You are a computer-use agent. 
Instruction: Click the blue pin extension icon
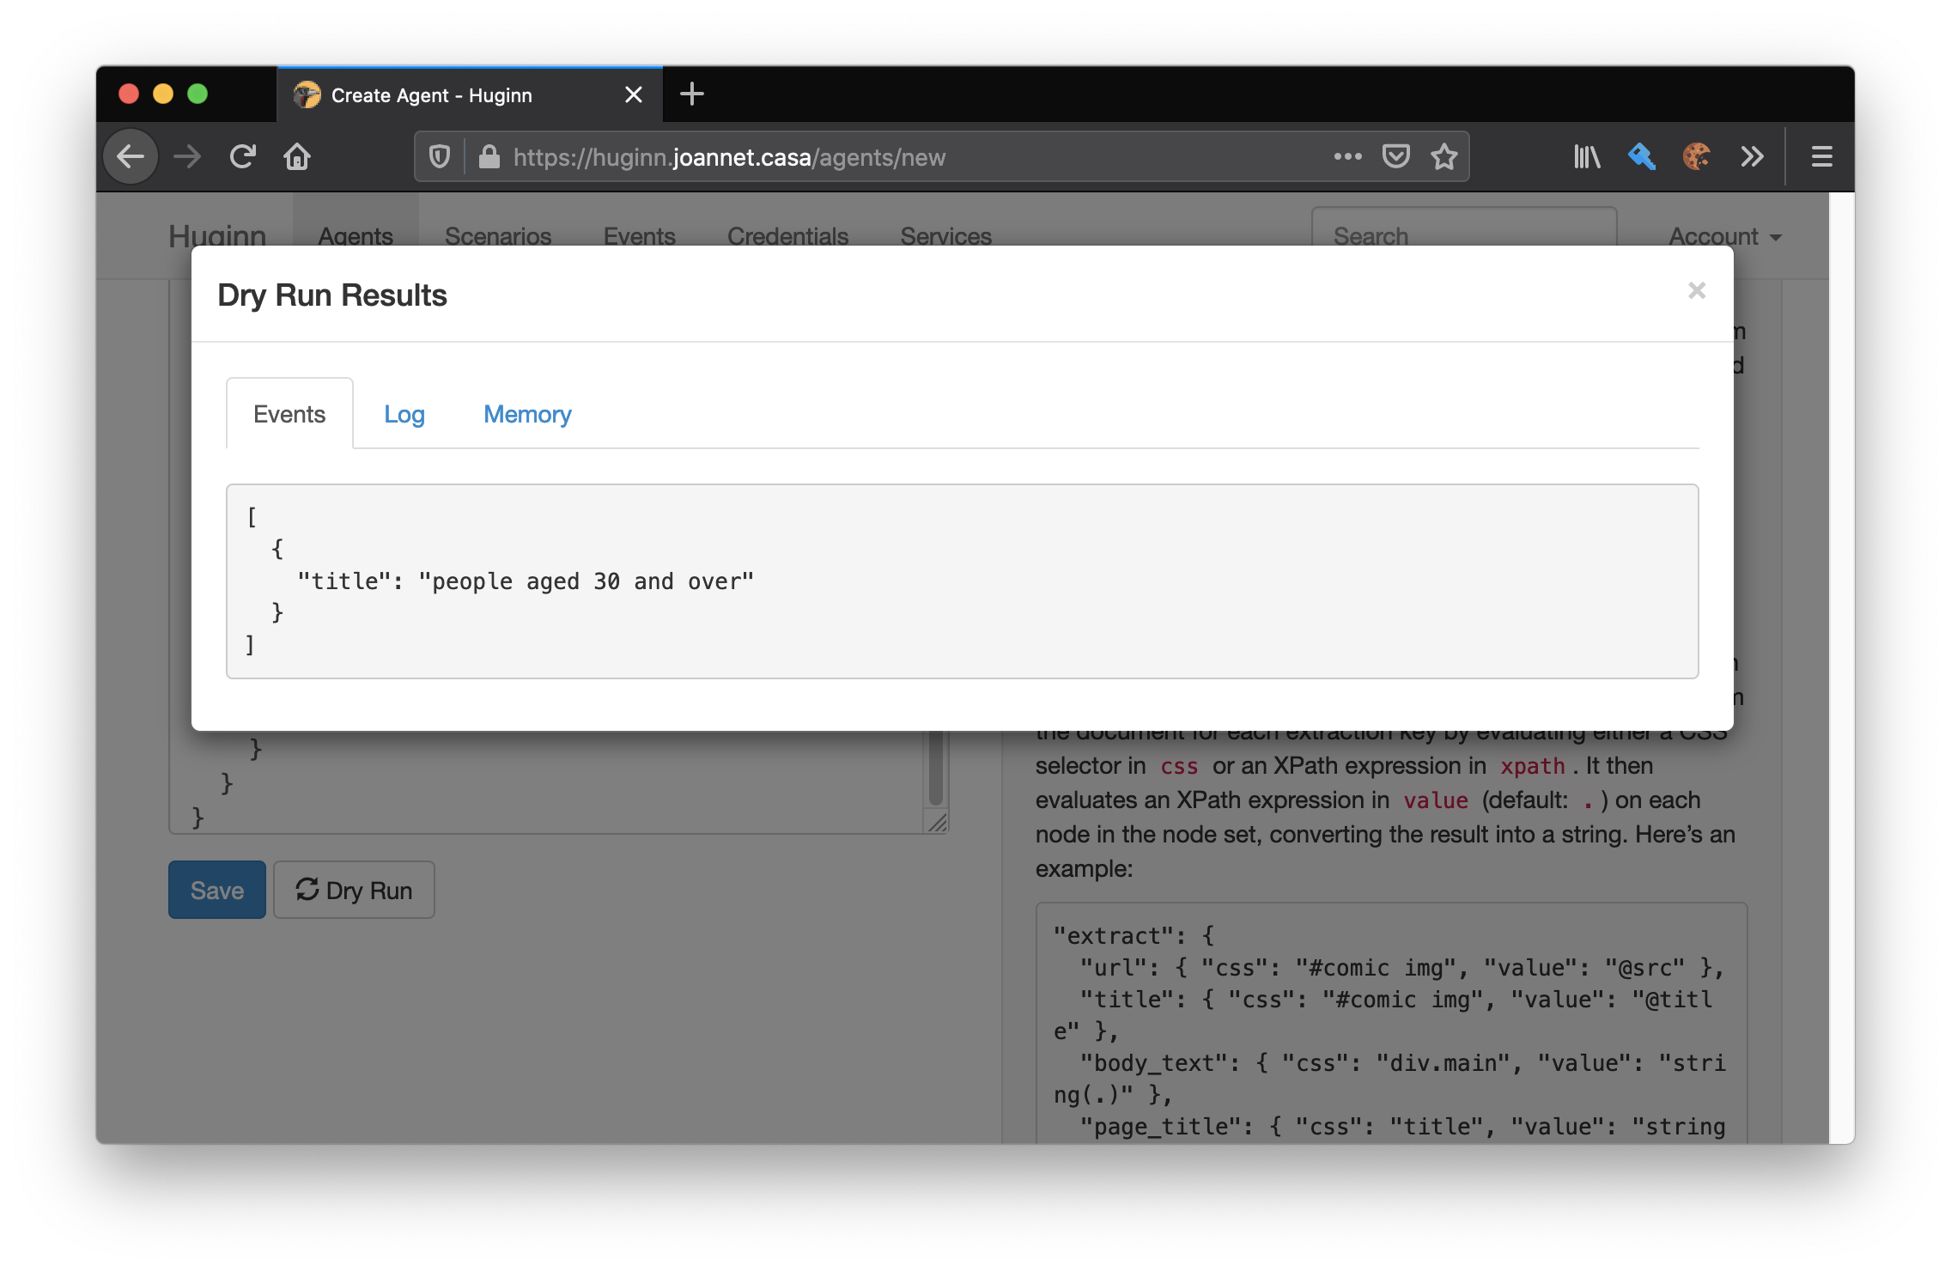pos(1642,157)
